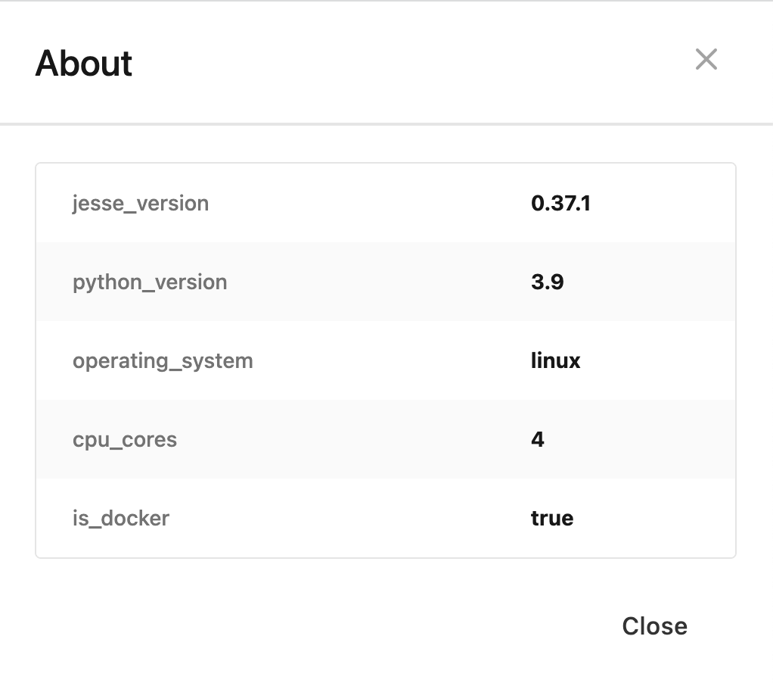773x683 pixels.
Task: Click inside the system information table
Action: [386, 360]
